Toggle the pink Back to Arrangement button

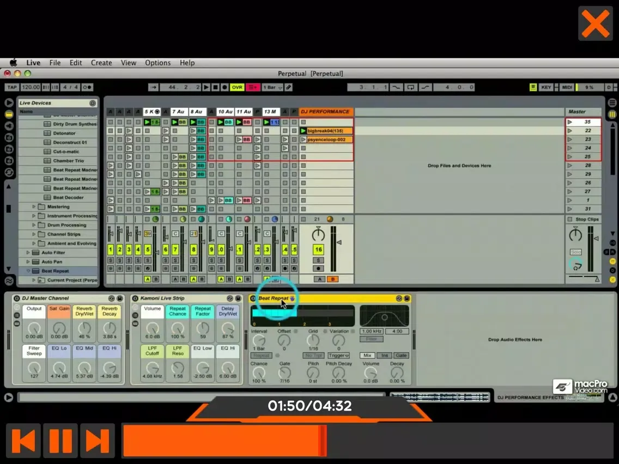[x=253, y=87]
